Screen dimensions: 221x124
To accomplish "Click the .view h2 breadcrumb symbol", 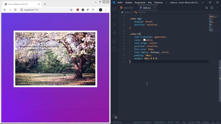I will coord(141,12).
